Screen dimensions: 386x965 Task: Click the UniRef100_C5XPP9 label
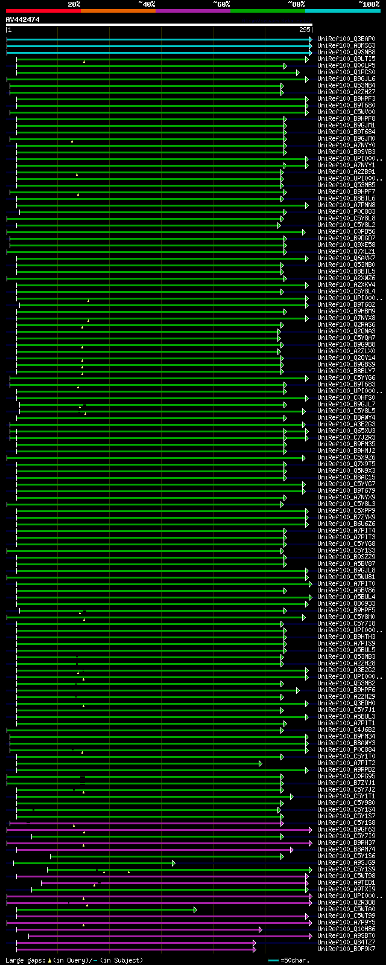pos(346,510)
